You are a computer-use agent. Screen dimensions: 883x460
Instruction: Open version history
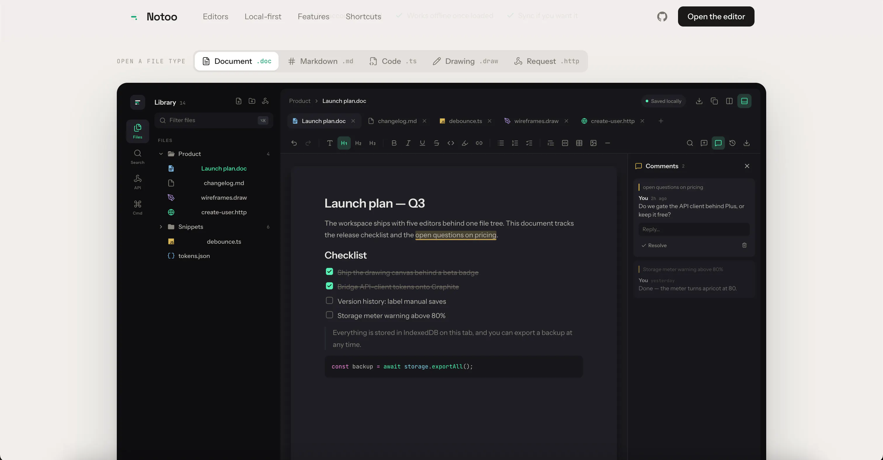click(733, 143)
